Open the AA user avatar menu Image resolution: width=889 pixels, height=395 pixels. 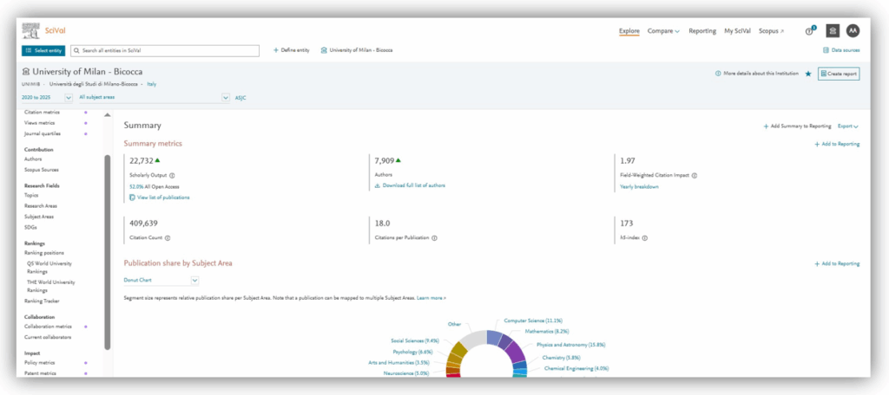coord(853,31)
